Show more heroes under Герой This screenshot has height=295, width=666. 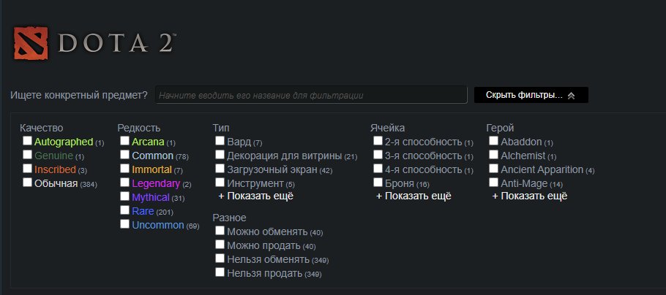click(530, 196)
